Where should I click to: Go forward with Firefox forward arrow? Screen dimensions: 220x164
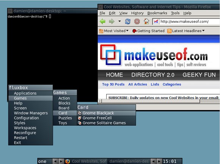click(112, 22)
